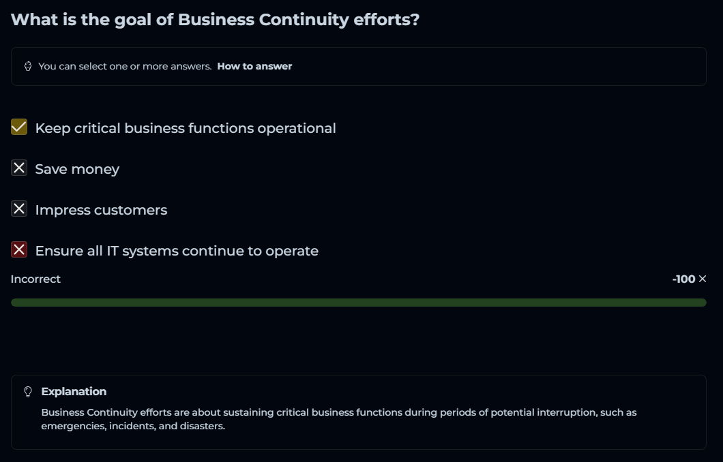Toggle the 'Ensure all IT systems' checkbox
The height and width of the screenshot is (462, 723).
(19, 250)
